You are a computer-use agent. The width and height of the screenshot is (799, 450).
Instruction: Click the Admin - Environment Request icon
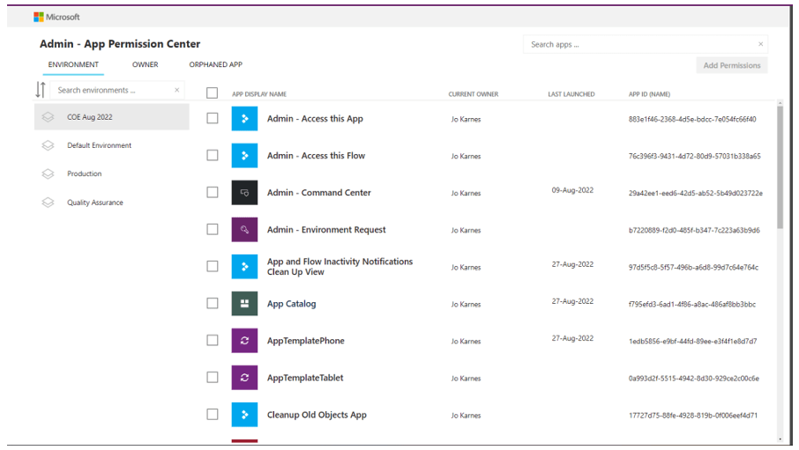pos(244,230)
